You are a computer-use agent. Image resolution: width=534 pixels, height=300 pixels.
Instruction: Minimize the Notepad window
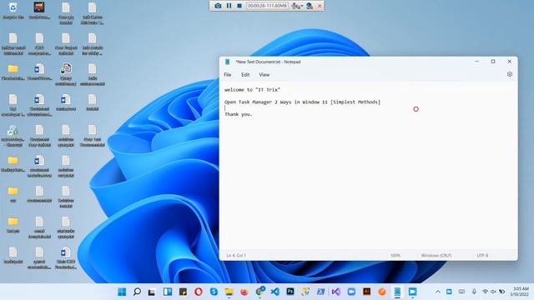(x=476, y=62)
